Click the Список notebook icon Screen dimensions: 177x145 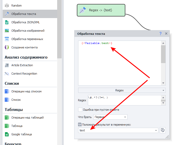(7, 100)
